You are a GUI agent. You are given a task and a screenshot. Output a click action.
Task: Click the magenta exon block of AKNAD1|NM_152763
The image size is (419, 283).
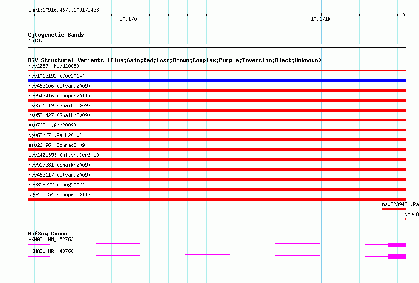(x=397, y=245)
